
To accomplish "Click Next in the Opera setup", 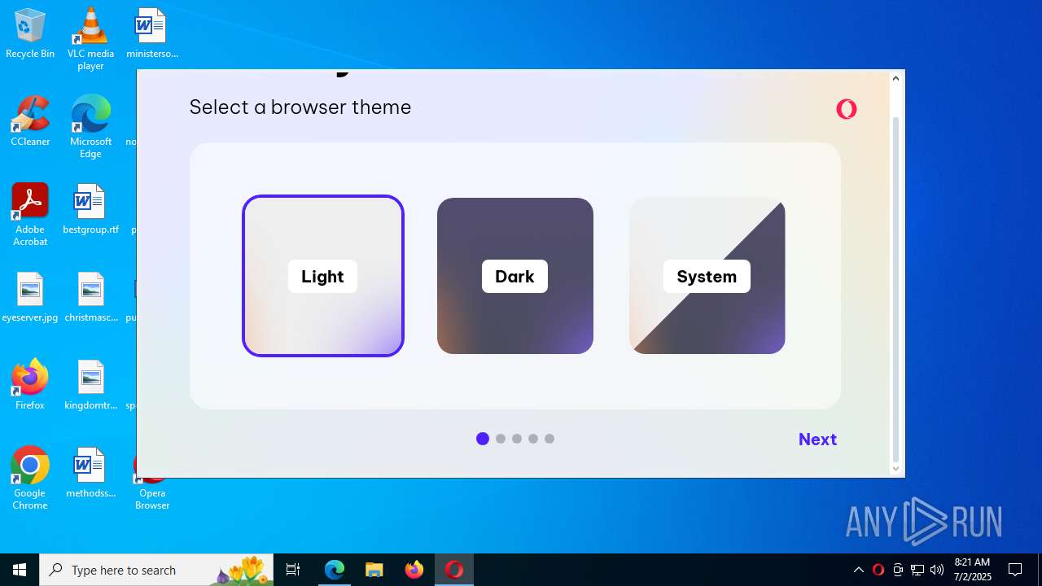I will click(817, 439).
